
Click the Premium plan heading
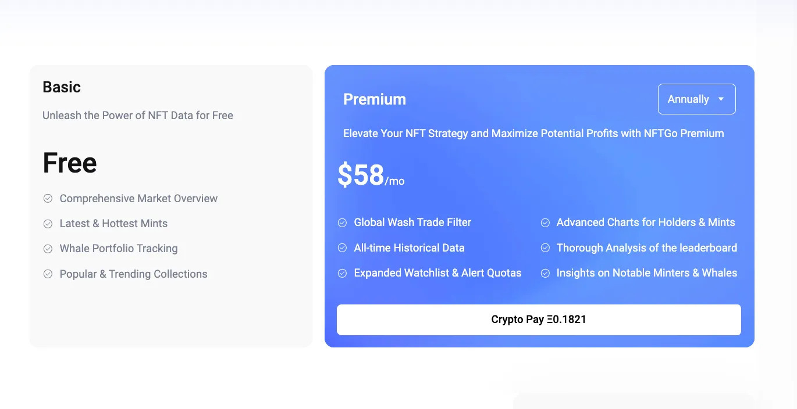[375, 99]
